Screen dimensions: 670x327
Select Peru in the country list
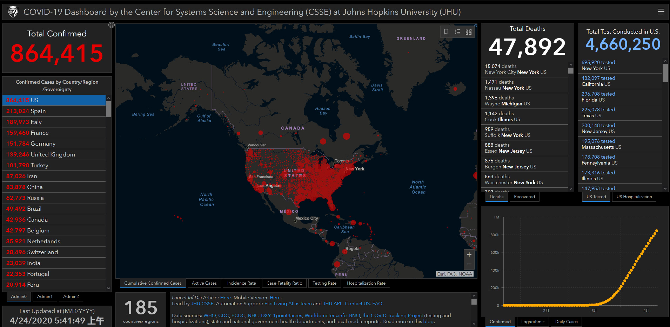(54, 285)
